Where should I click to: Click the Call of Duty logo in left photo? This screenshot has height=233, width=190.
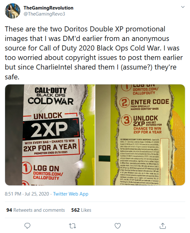pyautogui.click(x=51, y=96)
